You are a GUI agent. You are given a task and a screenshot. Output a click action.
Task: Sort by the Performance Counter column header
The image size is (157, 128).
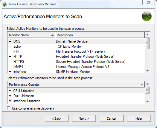pyautogui.click(x=76, y=85)
